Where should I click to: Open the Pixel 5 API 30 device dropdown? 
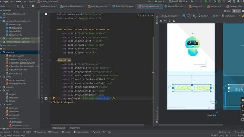(178, 2)
